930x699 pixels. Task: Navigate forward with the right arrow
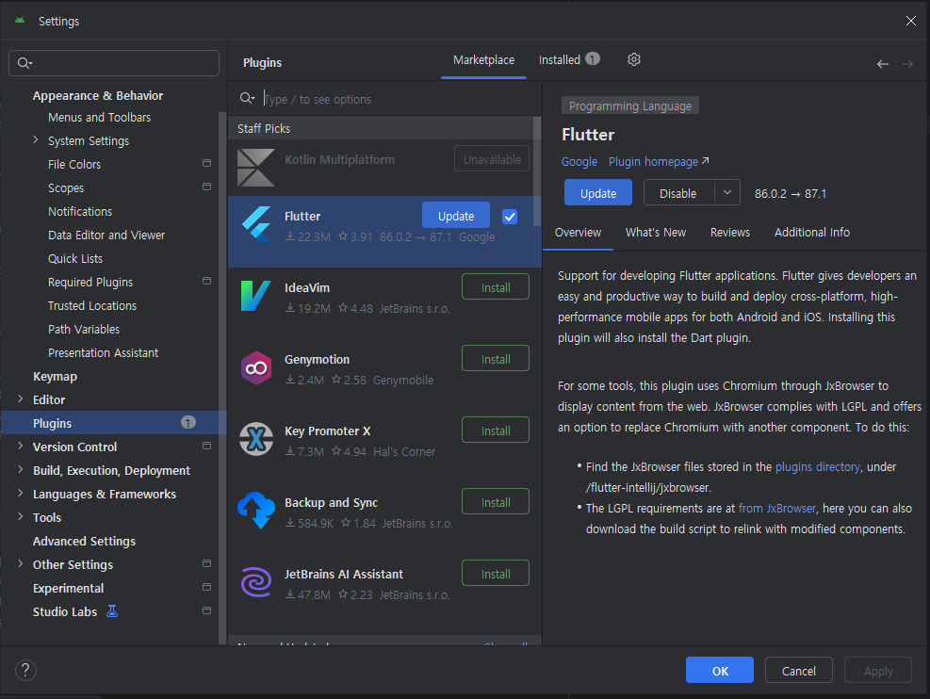pos(907,64)
